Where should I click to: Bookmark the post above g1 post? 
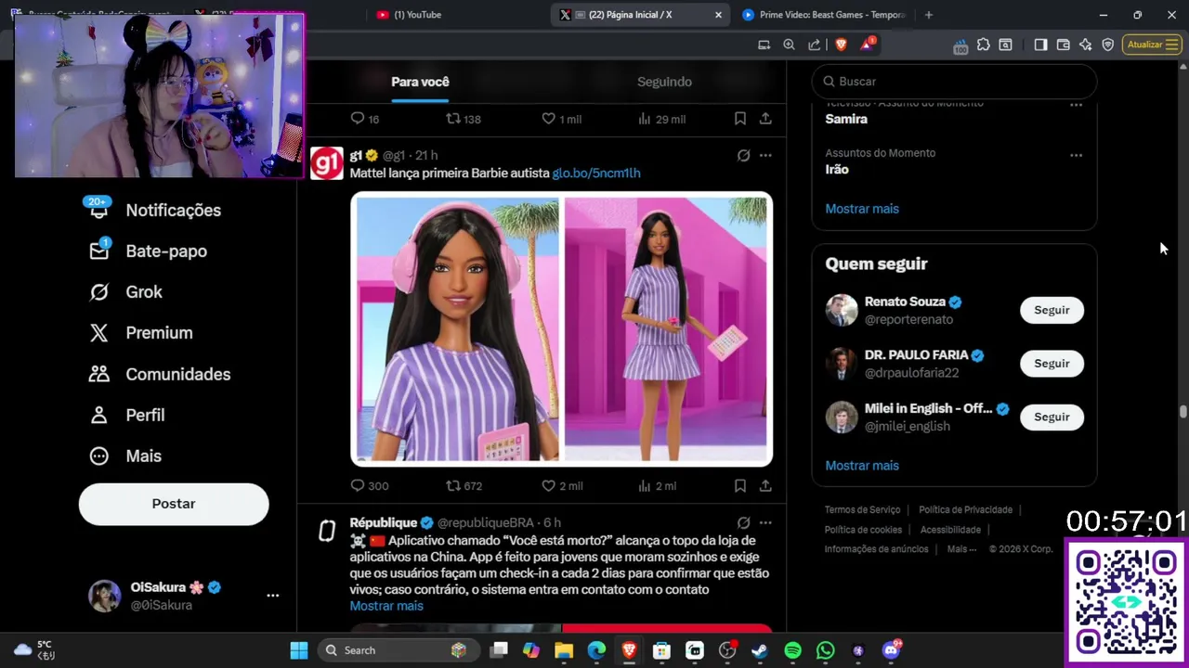coord(740,119)
